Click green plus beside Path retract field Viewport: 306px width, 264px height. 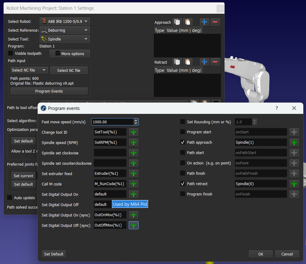[294, 184]
